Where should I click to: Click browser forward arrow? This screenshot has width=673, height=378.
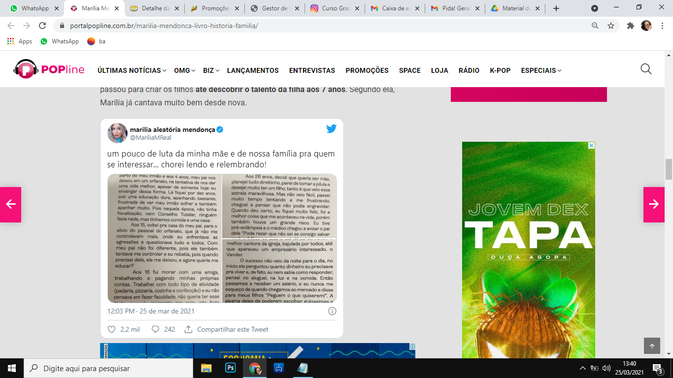click(27, 26)
